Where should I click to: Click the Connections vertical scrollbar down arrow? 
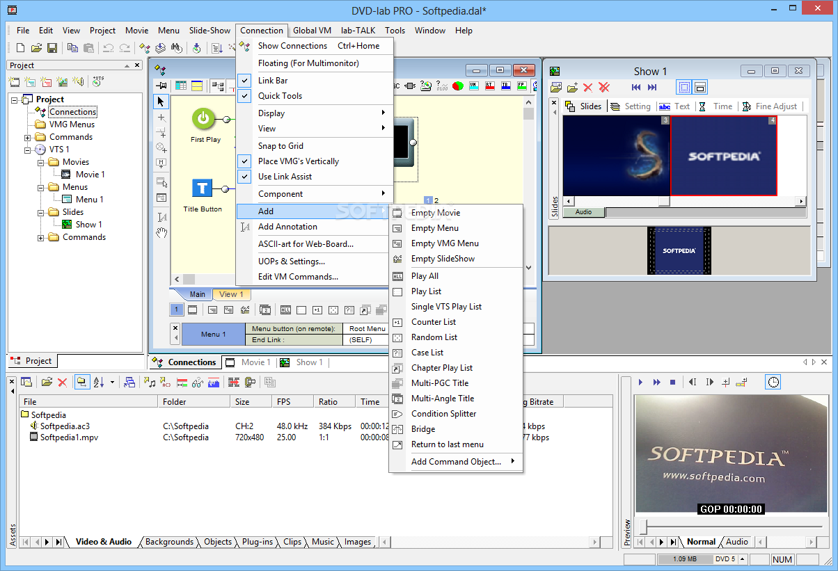529,268
